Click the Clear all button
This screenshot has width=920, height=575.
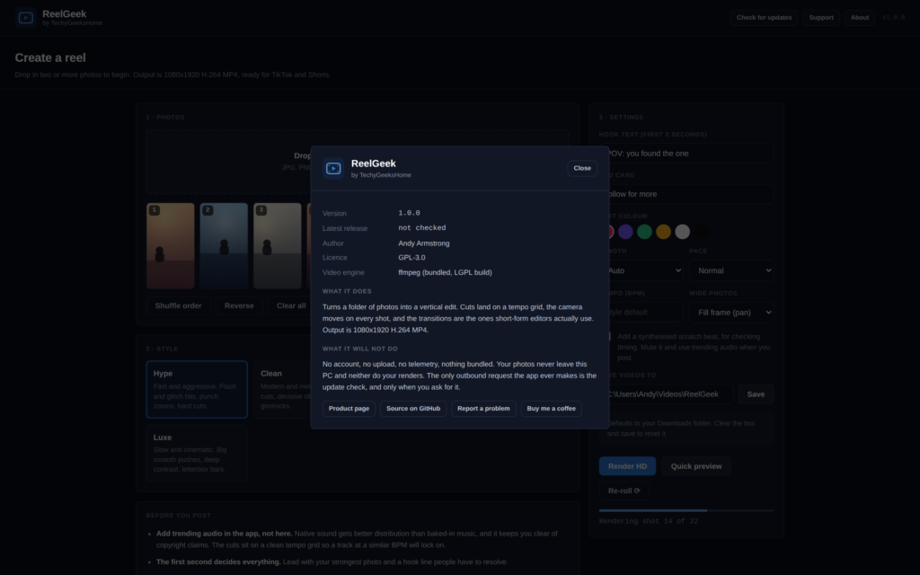tap(289, 305)
